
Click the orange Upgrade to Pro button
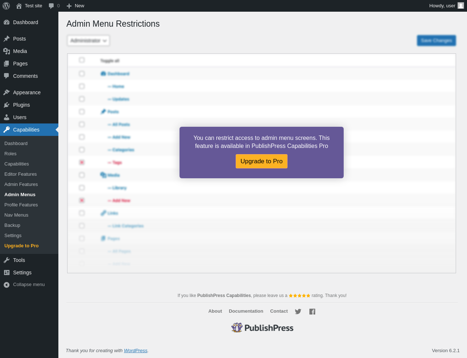(262, 161)
